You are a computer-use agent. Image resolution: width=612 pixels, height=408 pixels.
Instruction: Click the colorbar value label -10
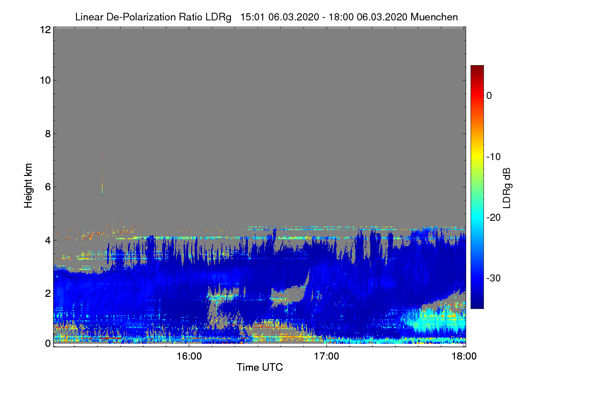(493, 157)
